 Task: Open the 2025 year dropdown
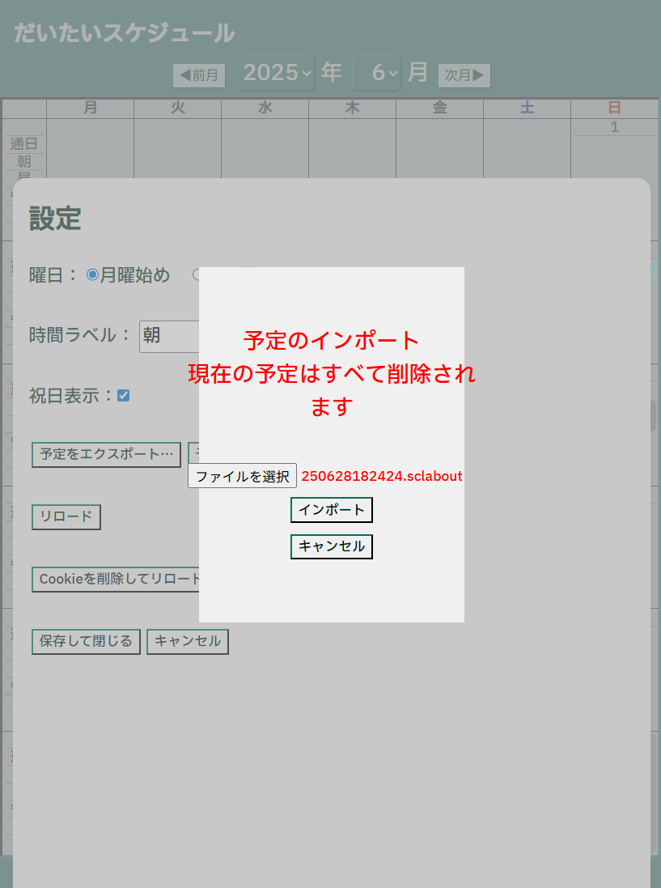tap(276, 73)
